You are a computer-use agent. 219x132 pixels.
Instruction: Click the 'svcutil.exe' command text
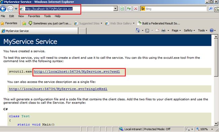click(21, 71)
